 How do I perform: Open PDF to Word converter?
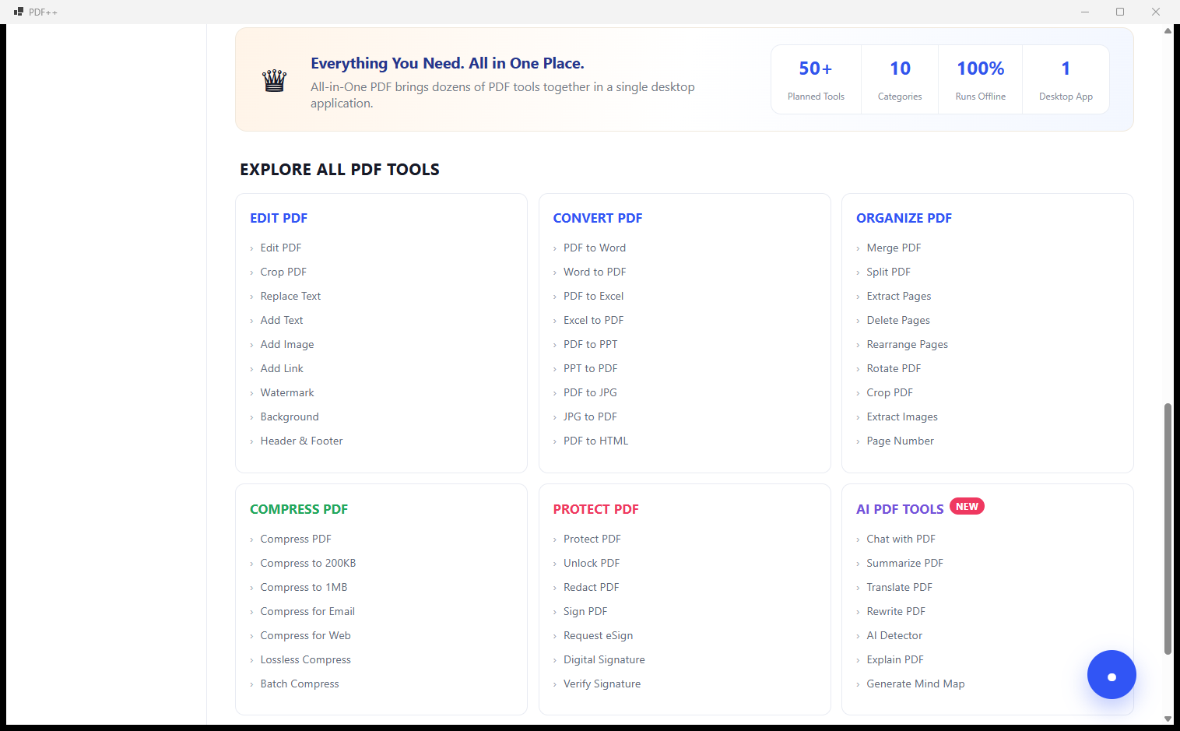(595, 248)
